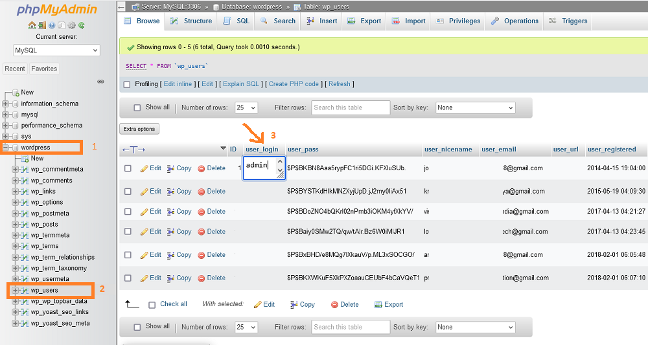648x345 pixels.
Task: Select wp_users table in tree
Action: click(44, 290)
